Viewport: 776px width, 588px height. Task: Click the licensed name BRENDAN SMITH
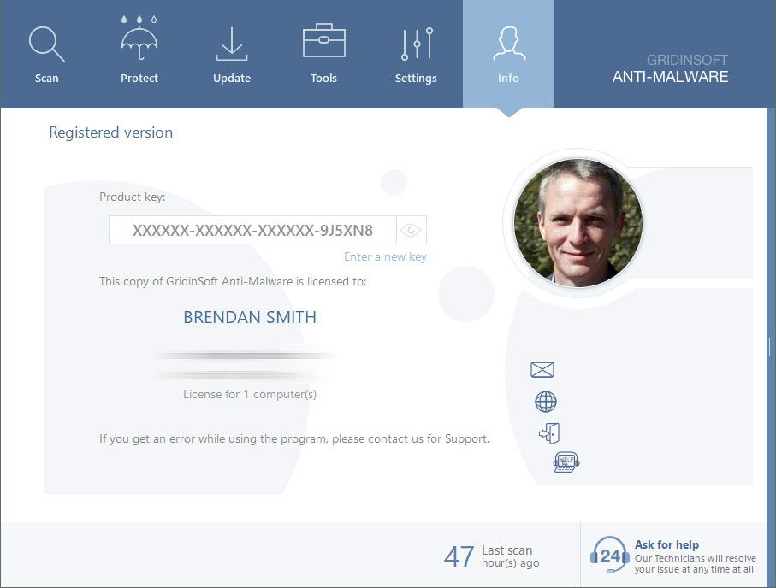(x=250, y=318)
